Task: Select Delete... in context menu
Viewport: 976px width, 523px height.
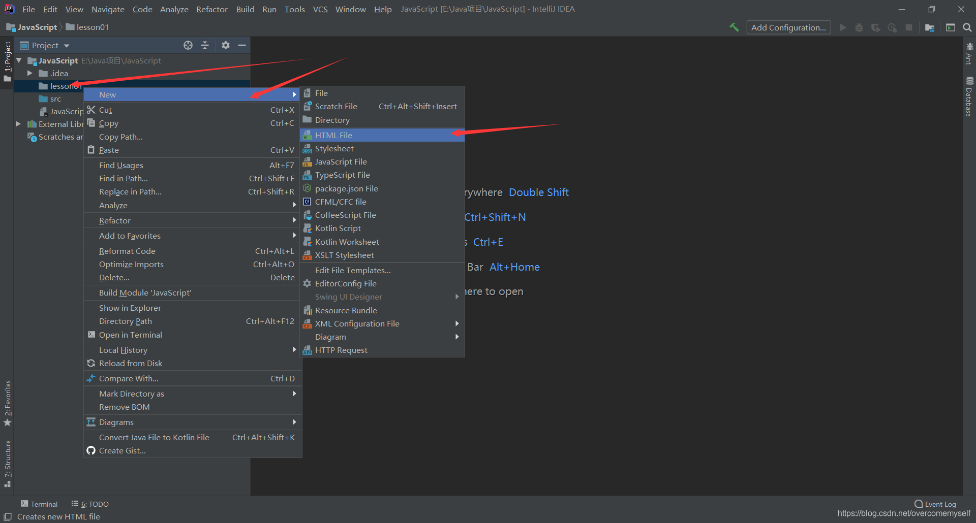Action: [193, 277]
